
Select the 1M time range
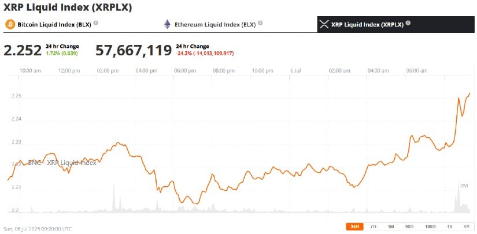click(391, 227)
